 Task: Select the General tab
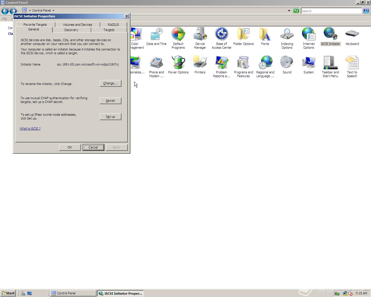[x=34, y=30]
